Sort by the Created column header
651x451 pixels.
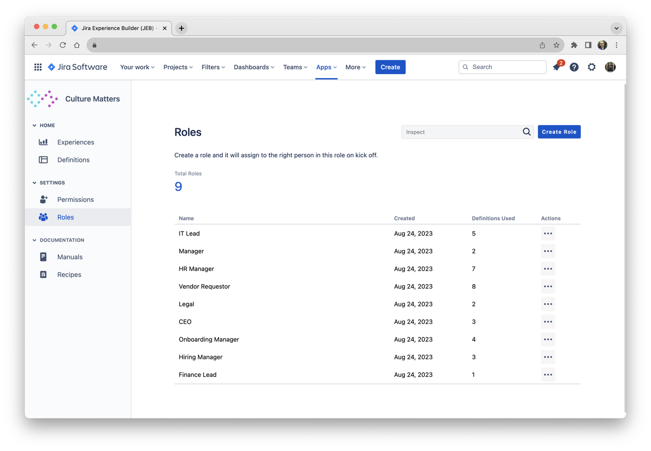click(x=404, y=218)
